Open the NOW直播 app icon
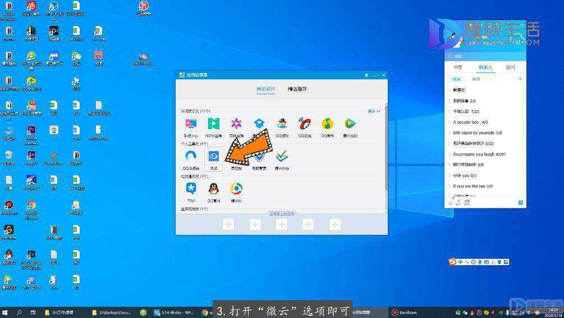This screenshot has width=564, height=318. [x=213, y=124]
